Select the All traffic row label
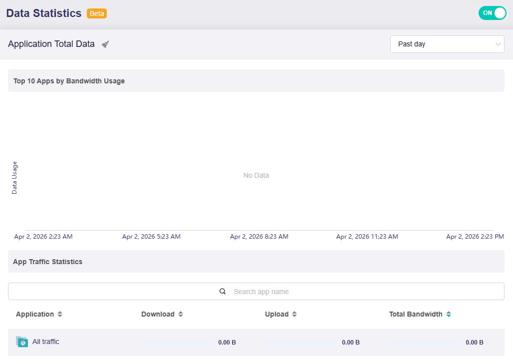Viewport: 513px width, 364px height. [46, 342]
